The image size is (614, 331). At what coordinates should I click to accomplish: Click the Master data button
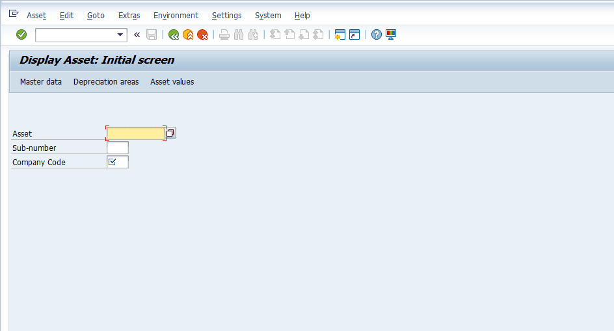pos(41,82)
